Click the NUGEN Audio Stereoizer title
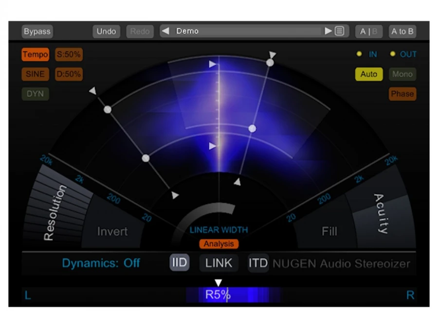 click(x=341, y=263)
